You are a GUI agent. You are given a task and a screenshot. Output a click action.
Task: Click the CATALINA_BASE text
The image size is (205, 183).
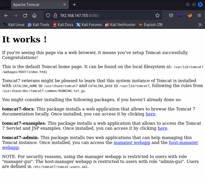pyautogui.click(x=100, y=86)
